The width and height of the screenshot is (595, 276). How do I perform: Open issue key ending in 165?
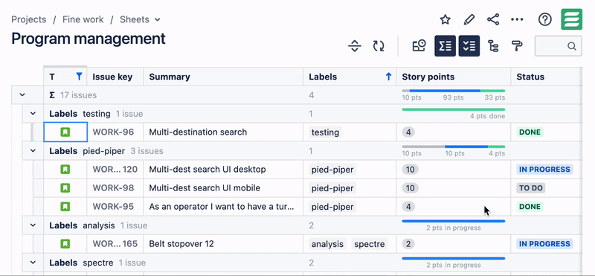pos(115,244)
